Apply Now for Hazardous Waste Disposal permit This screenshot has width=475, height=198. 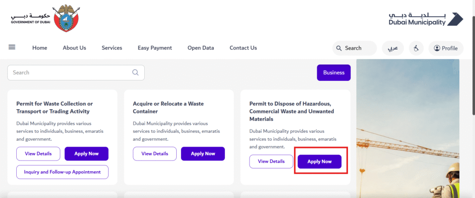320,161
